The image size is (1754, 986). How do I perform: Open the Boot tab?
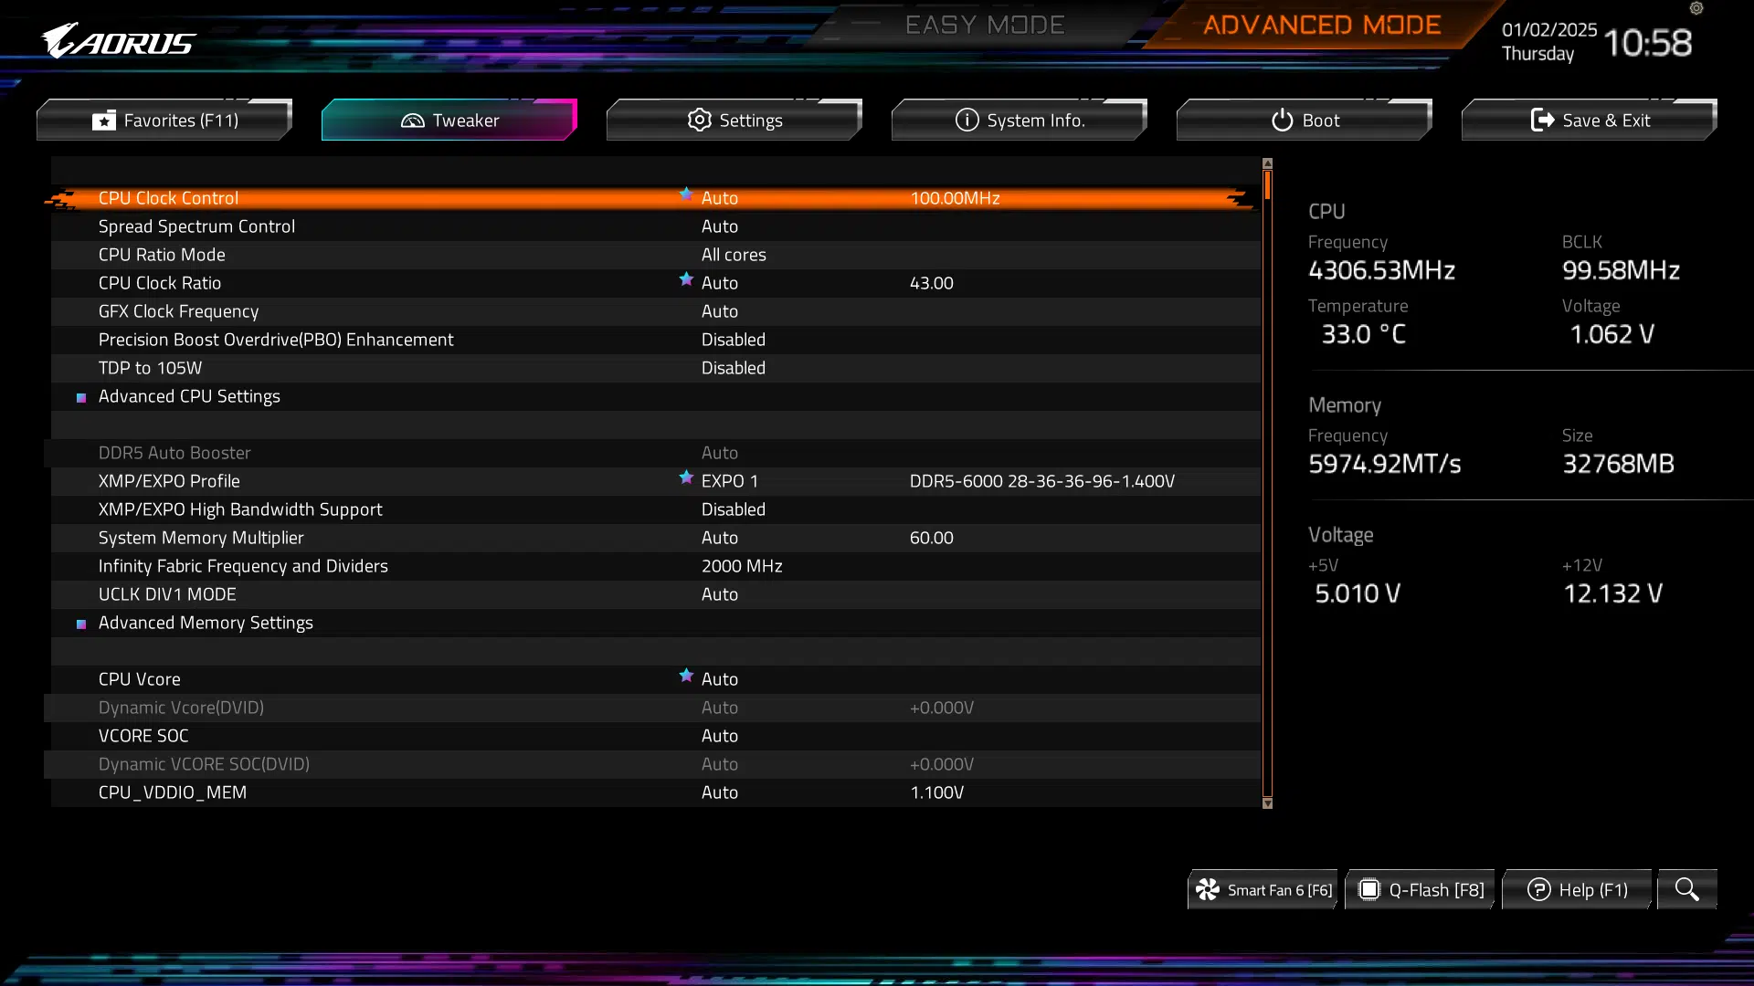click(1305, 120)
